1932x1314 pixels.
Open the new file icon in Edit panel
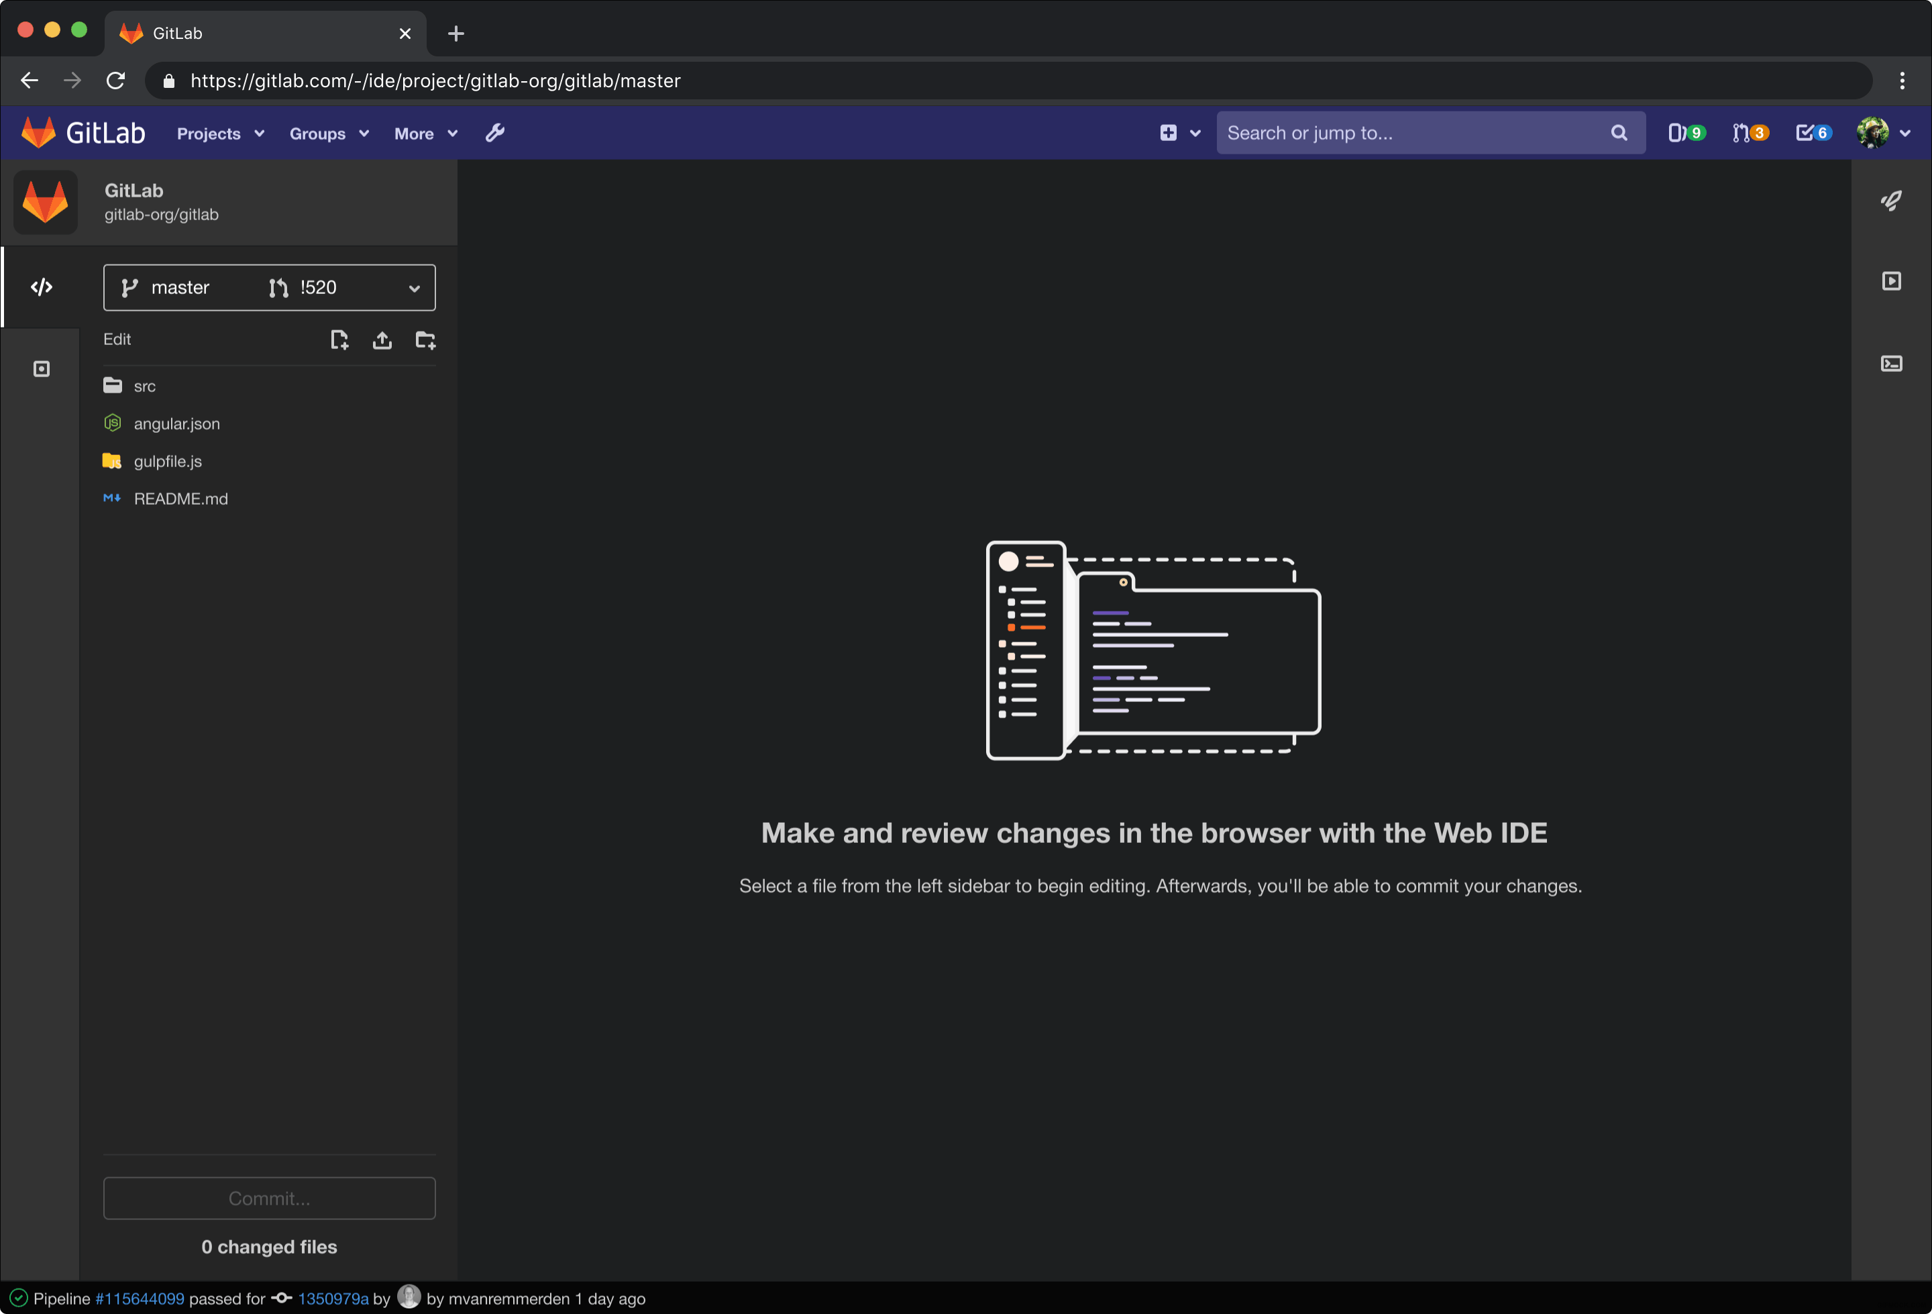pos(339,340)
